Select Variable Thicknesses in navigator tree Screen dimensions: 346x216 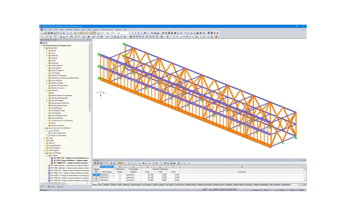[x=59, y=76]
